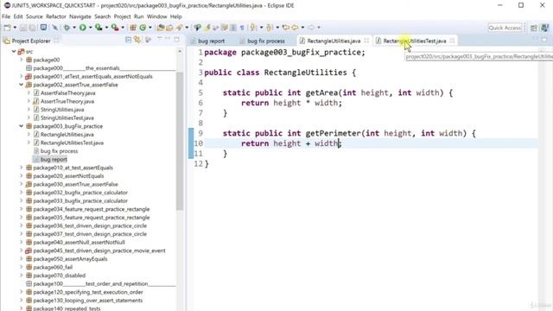Screen dimensions: 553x311
Task: Click the Debug bug toolbar icon
Action: 67,28
